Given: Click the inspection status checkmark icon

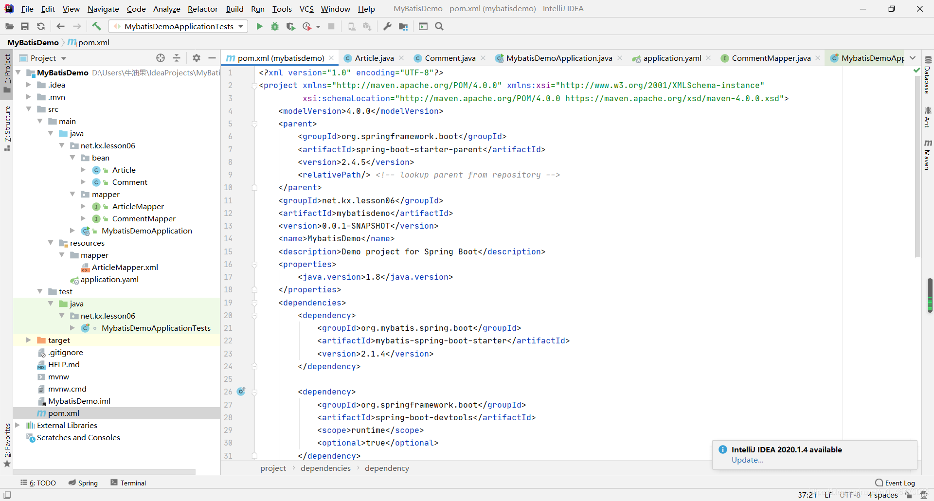Looking at the screenshot, I should click(917, 71).
